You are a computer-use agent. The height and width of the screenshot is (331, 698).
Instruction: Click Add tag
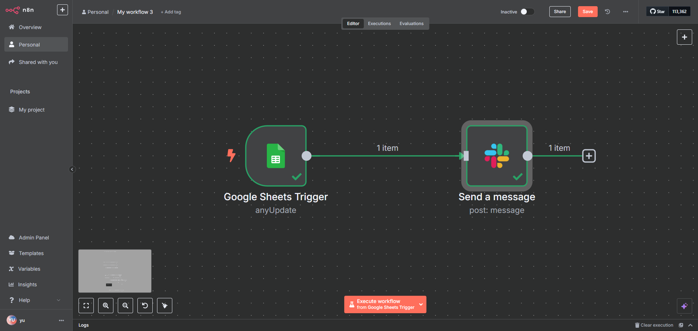[x=171, y=12]
